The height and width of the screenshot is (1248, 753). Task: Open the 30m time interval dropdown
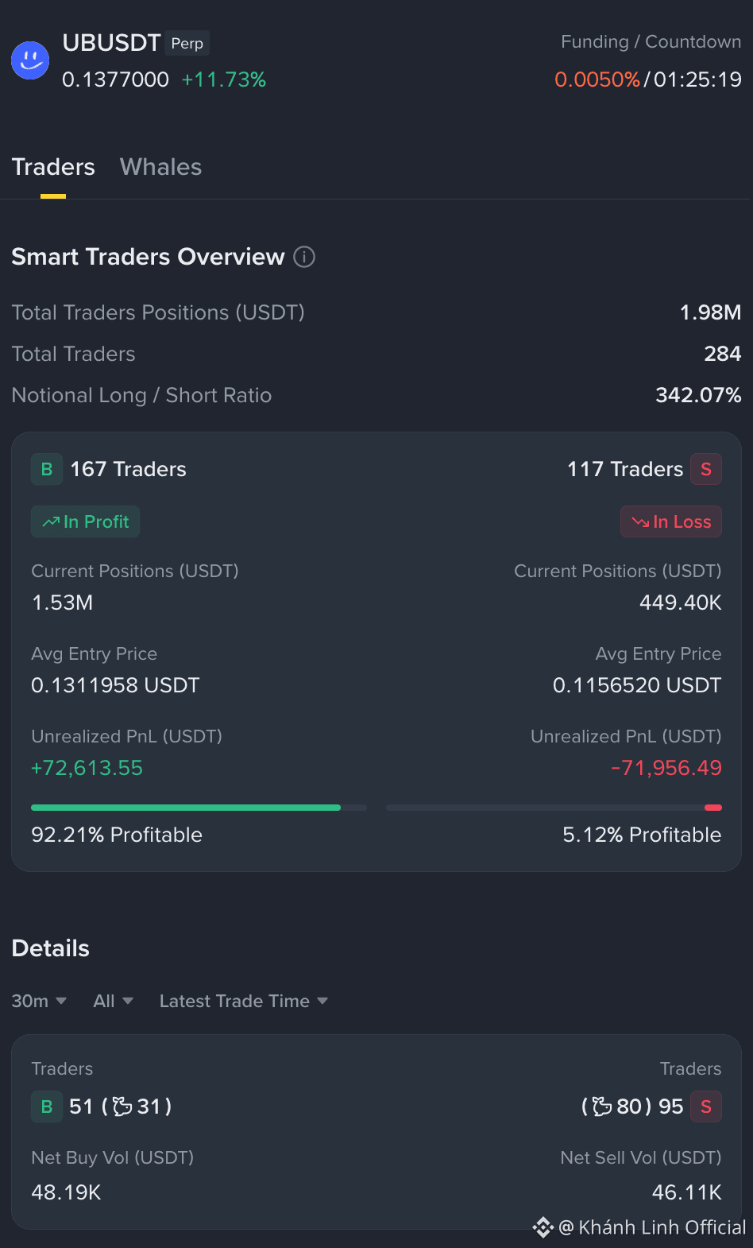pyautogui.click(x=39, y=1001)
